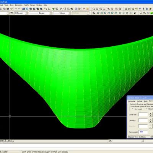The width and height of the screenshot is (153, 153).
Task: Click the Zoom Out minus magnifier icon
Action: coord(112,9)
